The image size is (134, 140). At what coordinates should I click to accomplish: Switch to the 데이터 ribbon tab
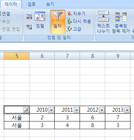(11, 4)
